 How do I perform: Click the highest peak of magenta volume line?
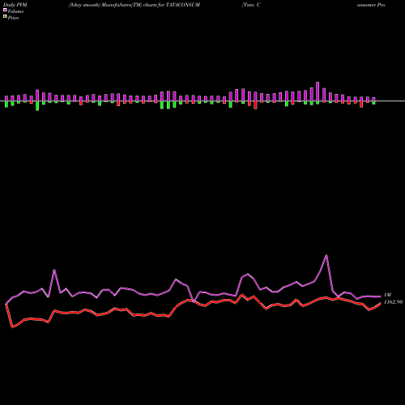coord(326,255)
